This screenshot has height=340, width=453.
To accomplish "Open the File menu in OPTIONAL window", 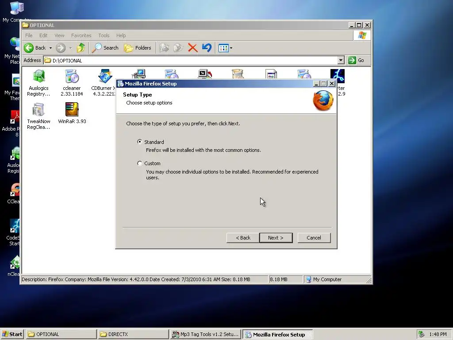I will [x=29, y=35].
